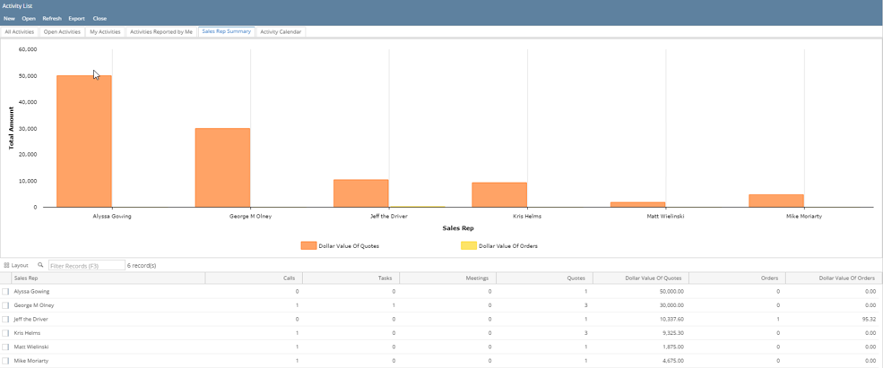Toggle the Dollar Value Of Orders legend swatch
This screenshot has width=883, height=368.
click(x=469, y=245)
